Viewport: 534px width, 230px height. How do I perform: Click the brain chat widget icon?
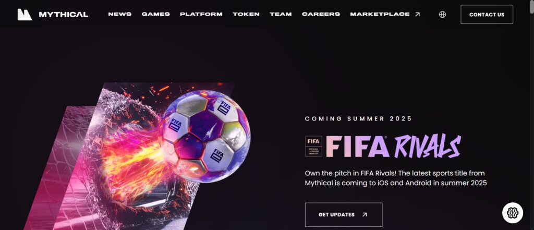513,213
